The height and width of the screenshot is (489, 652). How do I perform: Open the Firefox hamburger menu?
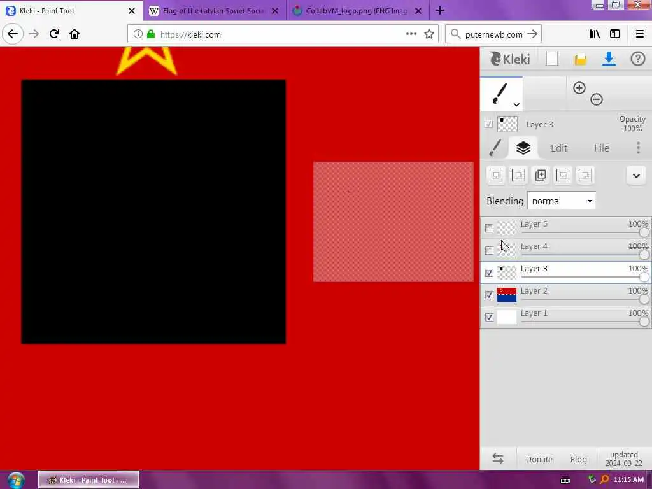639,34
